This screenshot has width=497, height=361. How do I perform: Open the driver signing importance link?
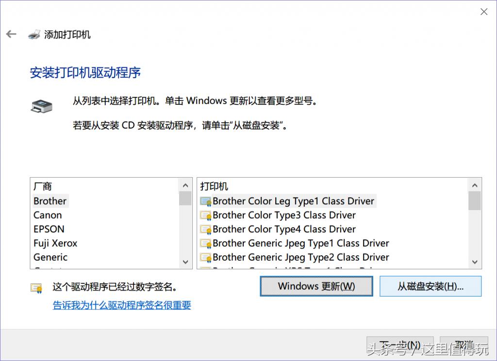click(121, 305)
